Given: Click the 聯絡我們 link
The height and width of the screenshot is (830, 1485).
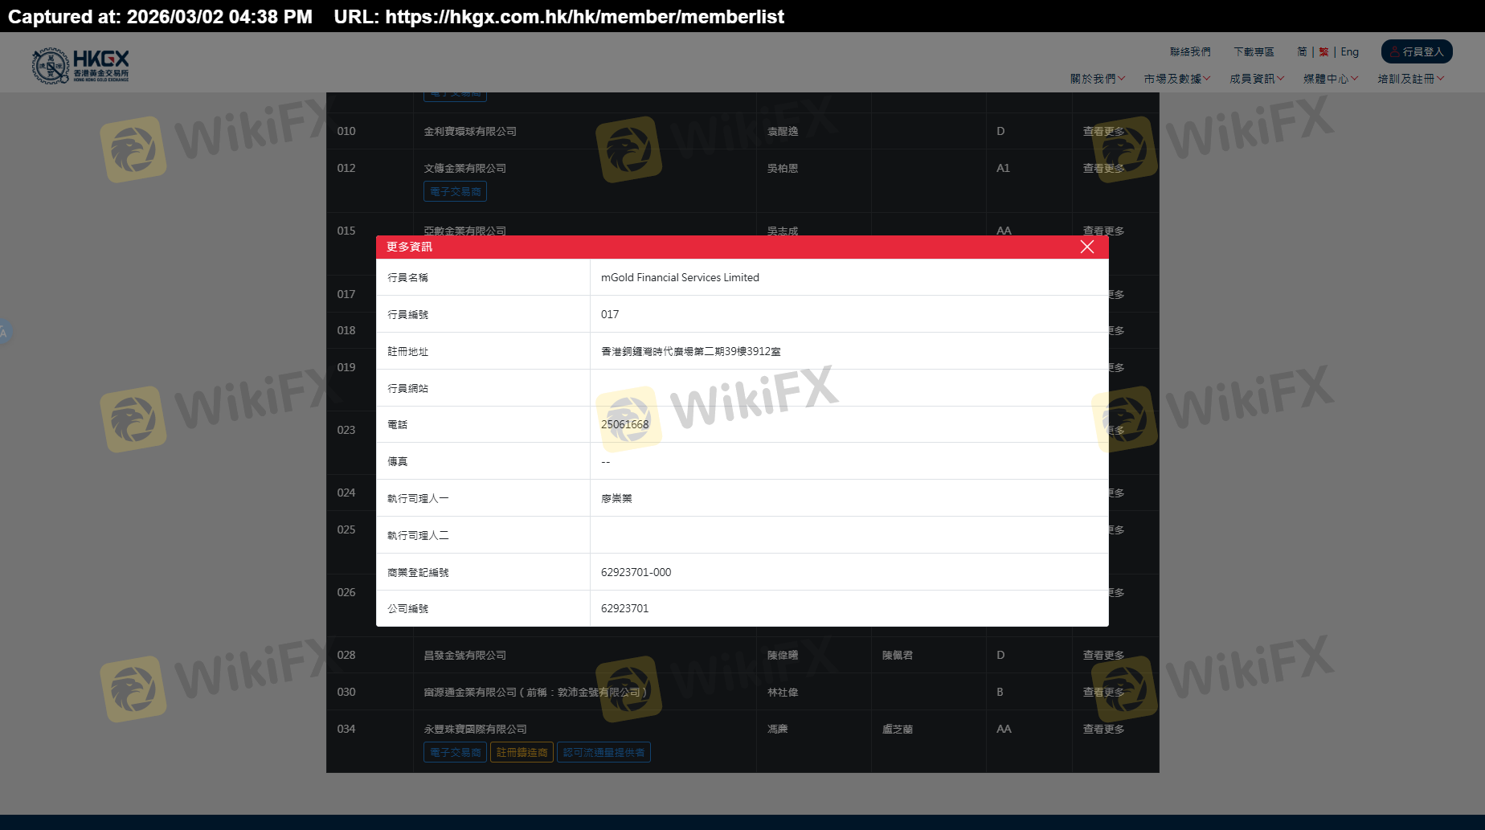Looking at the screenshot, I should click(1189, 51).
